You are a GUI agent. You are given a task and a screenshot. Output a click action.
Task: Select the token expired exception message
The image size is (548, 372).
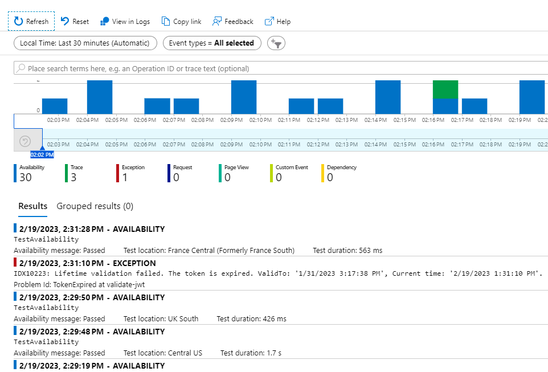[x=278, y=273]
